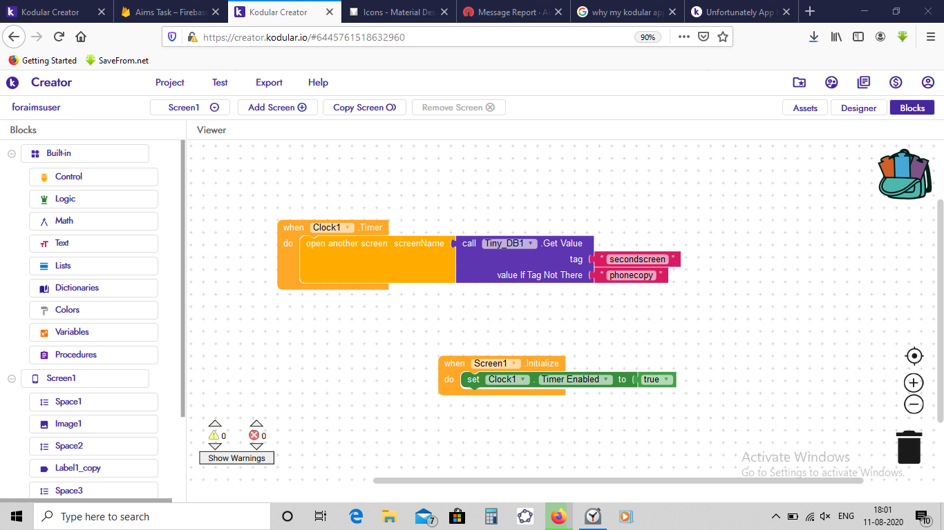
Task: Click the Show Warnings button
Action: 237,458
